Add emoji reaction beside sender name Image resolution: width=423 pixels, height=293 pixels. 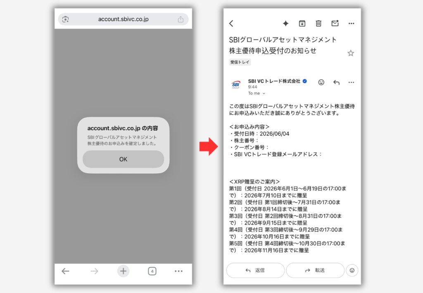pos(321,82)
